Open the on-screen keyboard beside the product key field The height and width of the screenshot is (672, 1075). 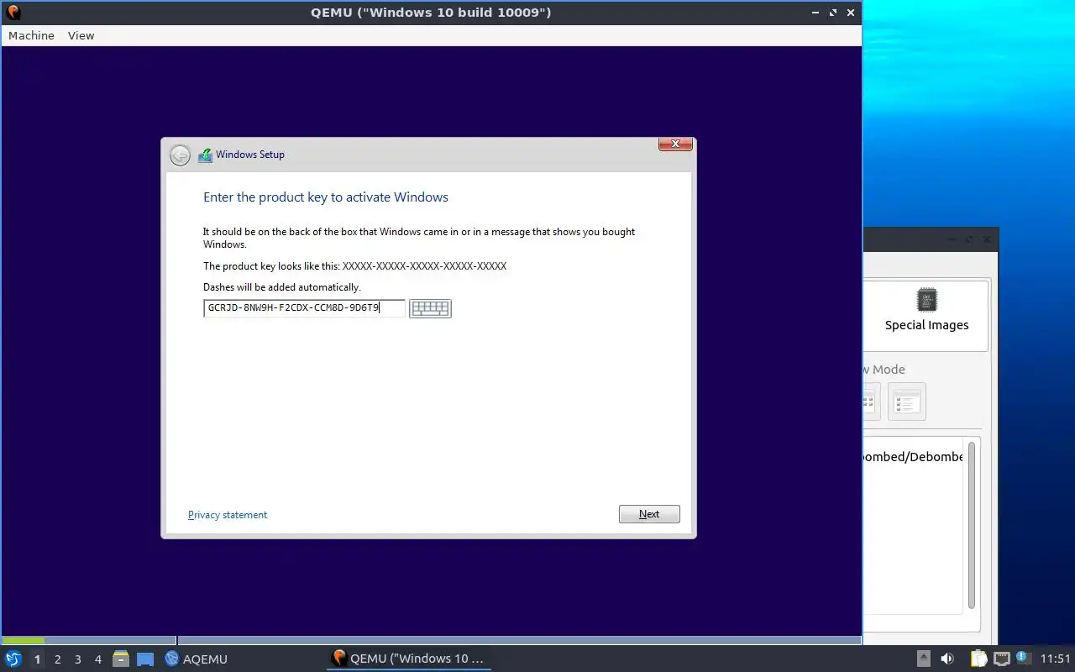(x=430, y=308)
